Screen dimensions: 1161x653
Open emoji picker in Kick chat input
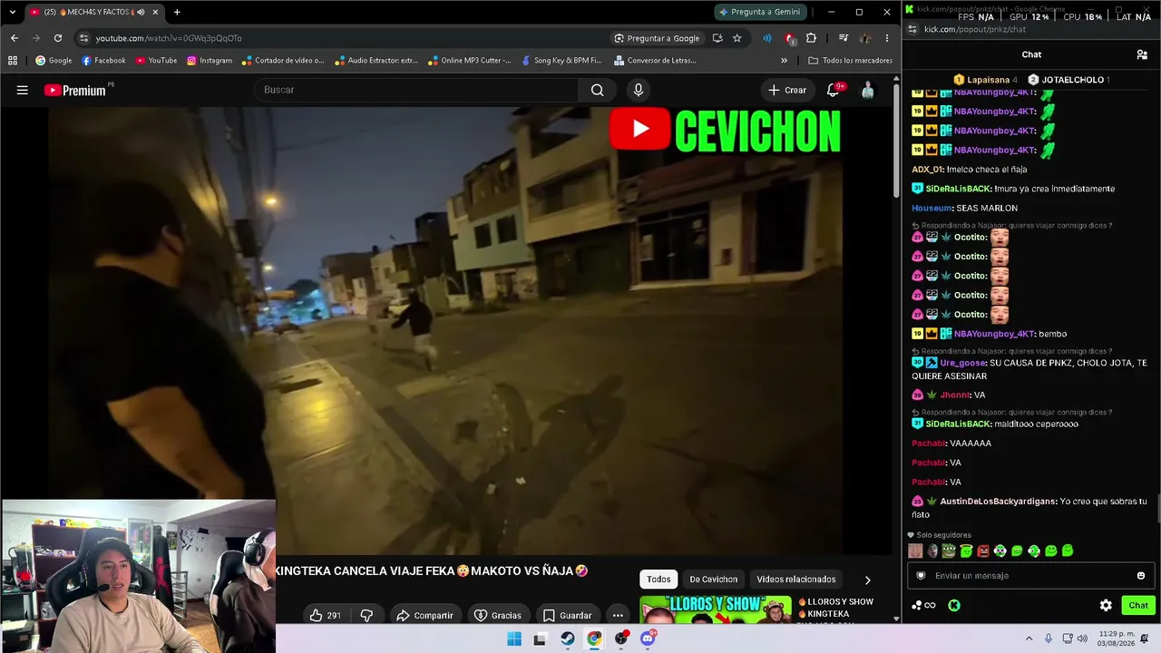point(1141,575)
